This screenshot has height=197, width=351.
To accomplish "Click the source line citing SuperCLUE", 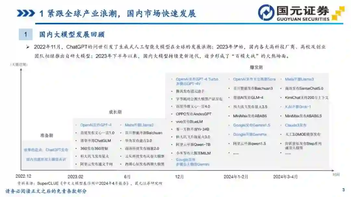I will point(90,183).
